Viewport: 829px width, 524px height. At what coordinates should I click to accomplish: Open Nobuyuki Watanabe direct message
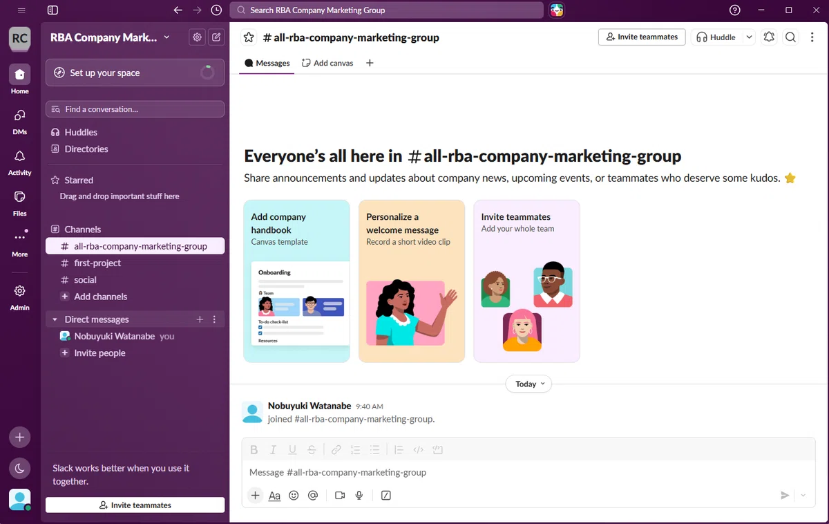click(x=135, y=336)
